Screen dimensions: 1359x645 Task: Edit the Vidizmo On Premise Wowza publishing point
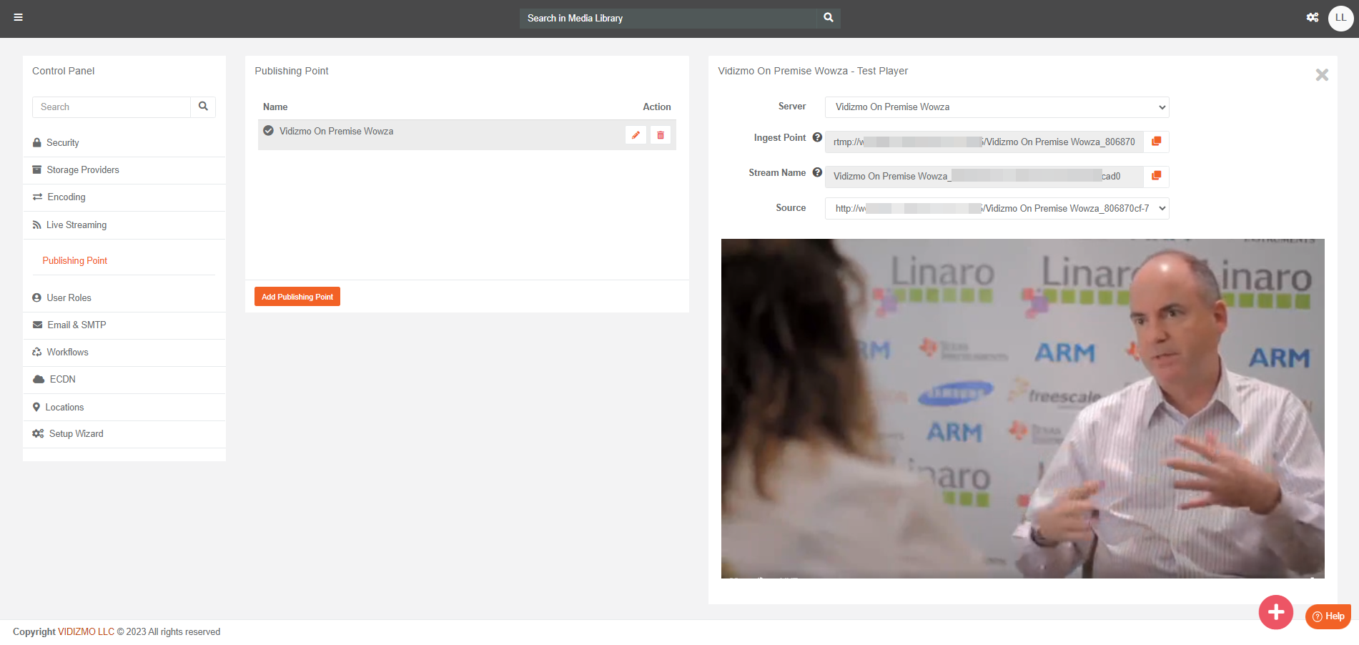pyautogui.click(x=636, y=135)
